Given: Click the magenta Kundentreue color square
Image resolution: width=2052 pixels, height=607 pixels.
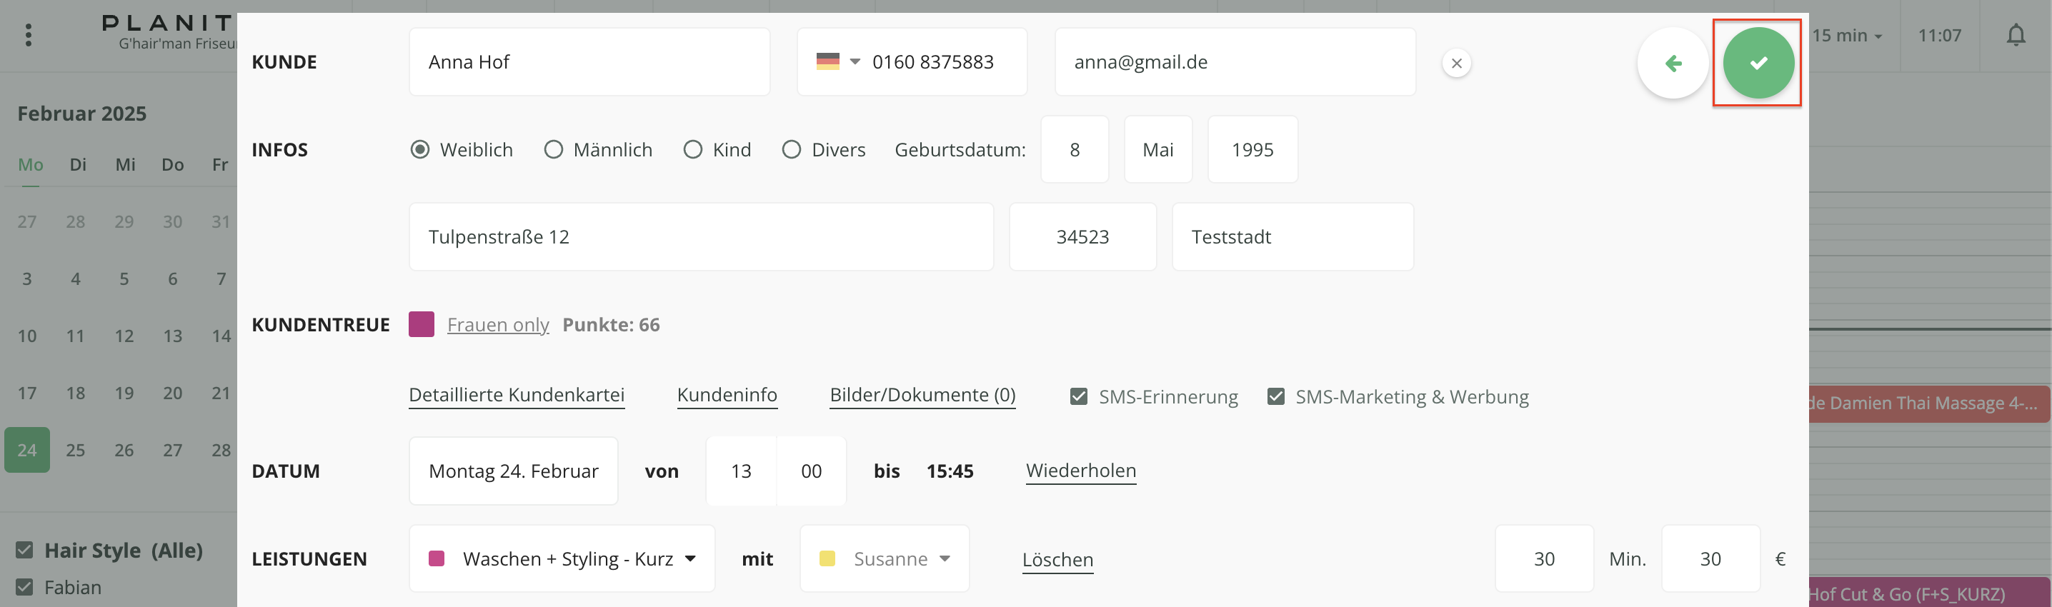Looking at the screenshot, I should point(421,324).
